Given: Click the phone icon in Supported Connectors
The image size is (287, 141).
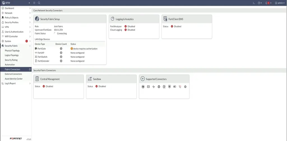Looking at the screenshot, I should (x=180, y=87).
